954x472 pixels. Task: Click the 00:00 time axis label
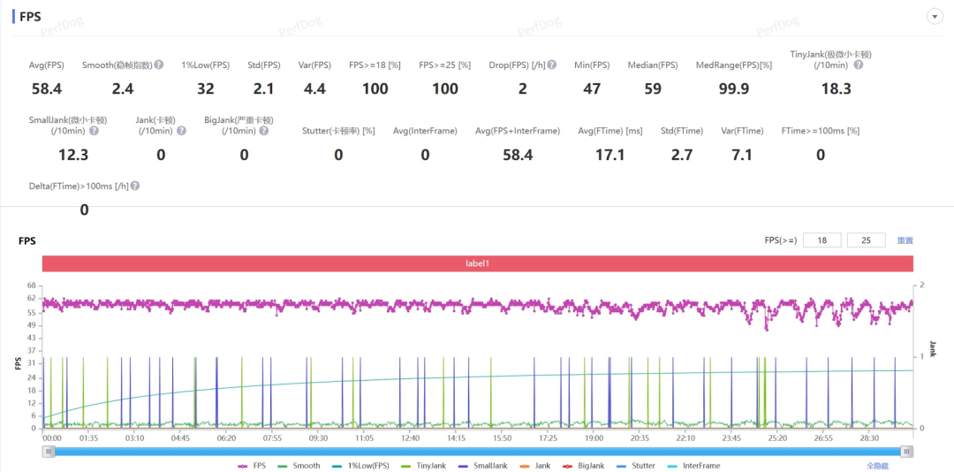coord(52,438)
